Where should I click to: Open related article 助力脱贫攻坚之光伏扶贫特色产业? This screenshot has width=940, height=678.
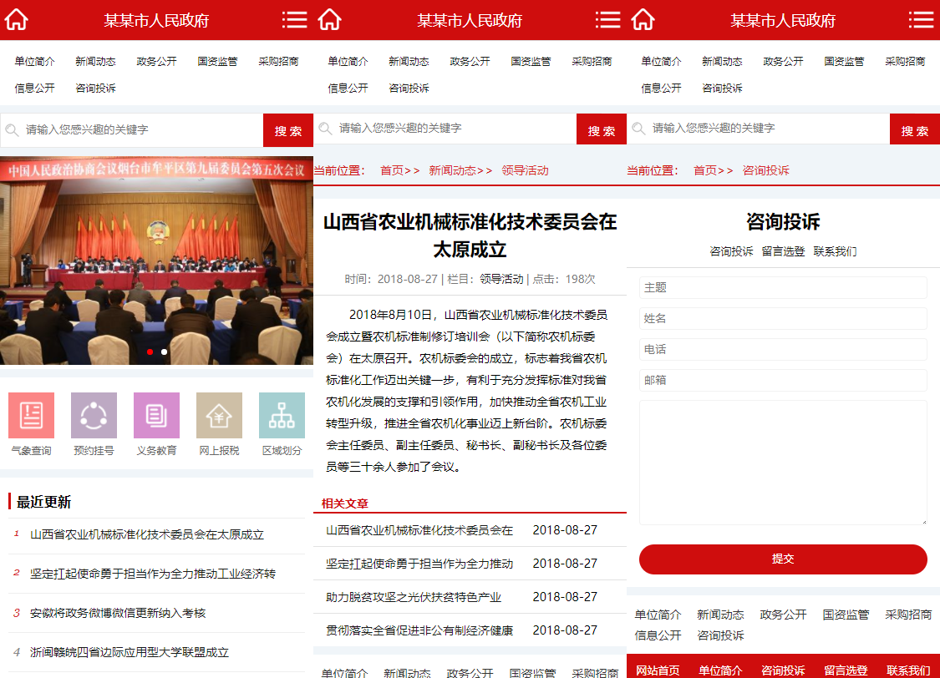pos(414,597)
